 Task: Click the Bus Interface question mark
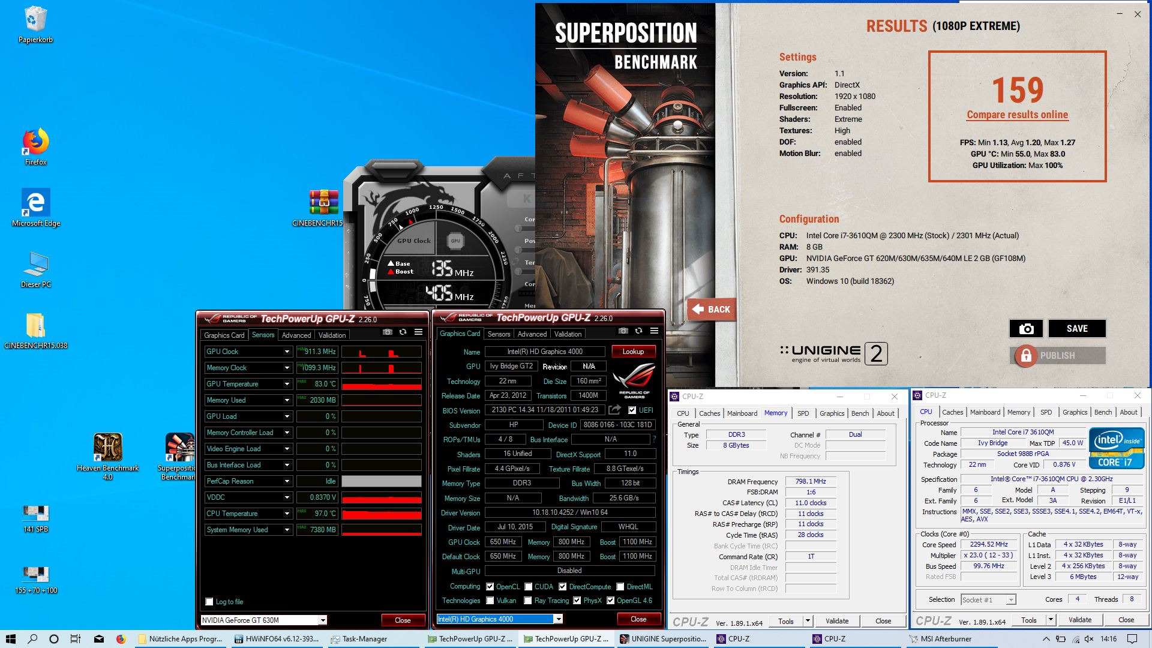[x=654, y=439]
